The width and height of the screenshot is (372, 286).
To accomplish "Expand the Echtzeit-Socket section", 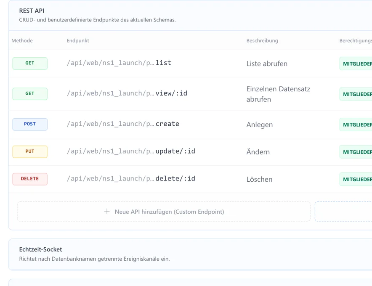I will click(x=190, y=254).
